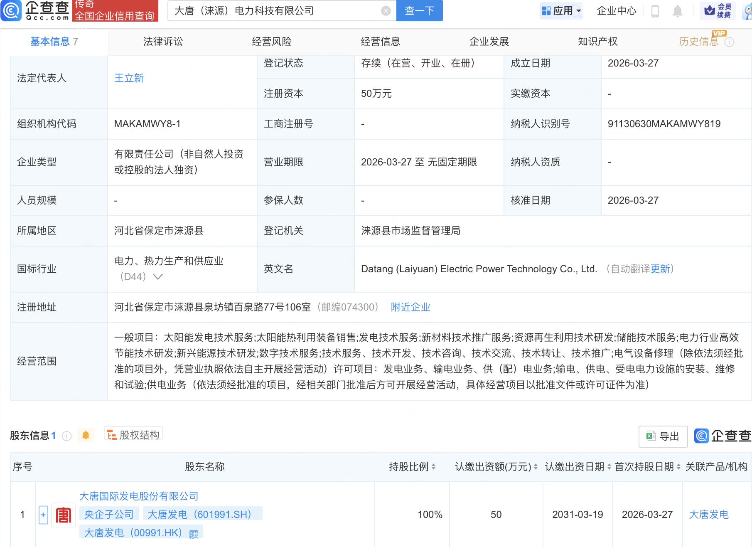Click the info icon next to 股东信息
The width and height of the screenshot is (752, 547).
(x=66, y=436)
